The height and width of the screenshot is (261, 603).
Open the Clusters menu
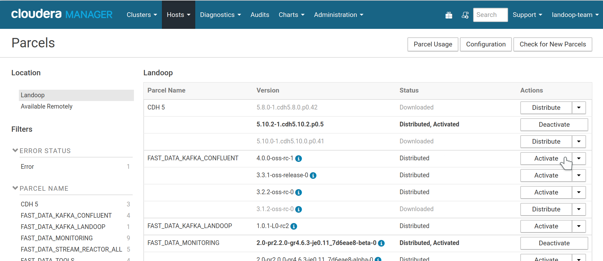pos(142,15)
